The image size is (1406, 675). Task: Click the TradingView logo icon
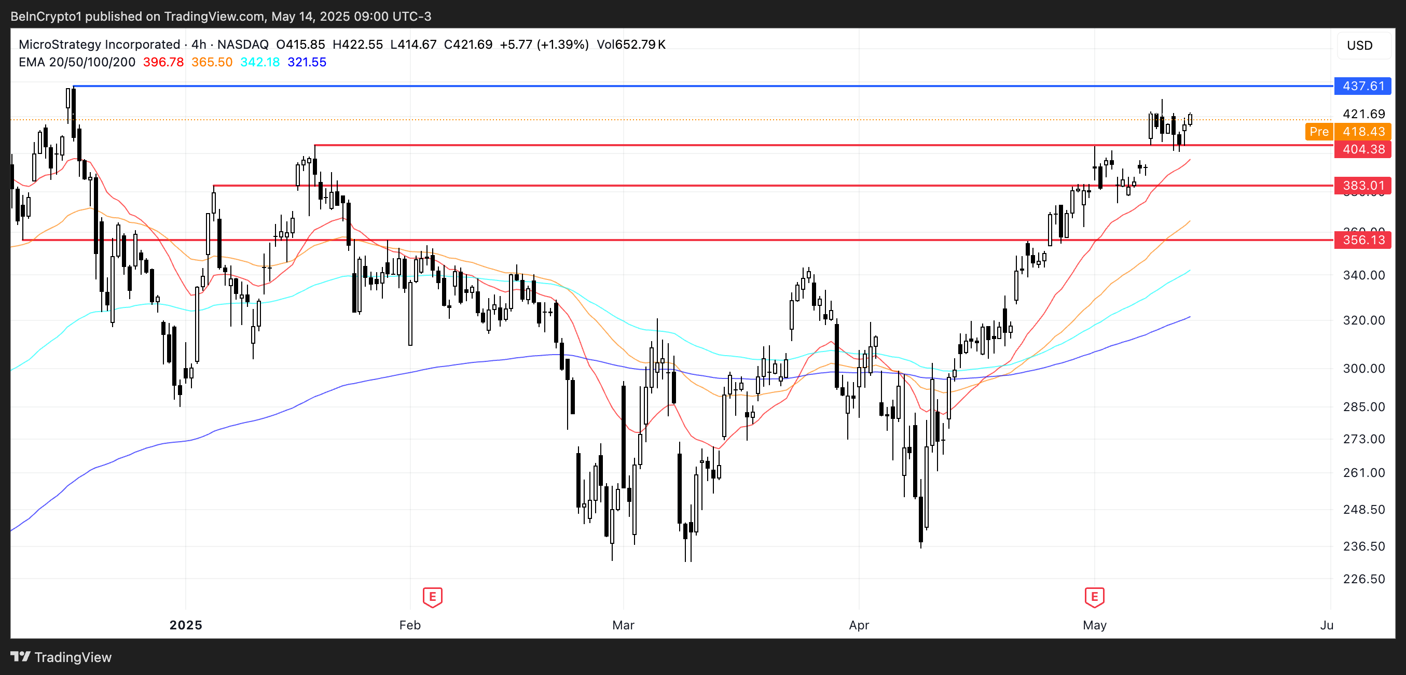tap(20, 656)
